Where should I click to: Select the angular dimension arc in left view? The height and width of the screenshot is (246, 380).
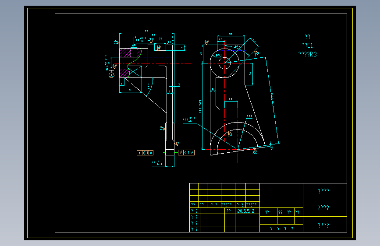(150, 87)
